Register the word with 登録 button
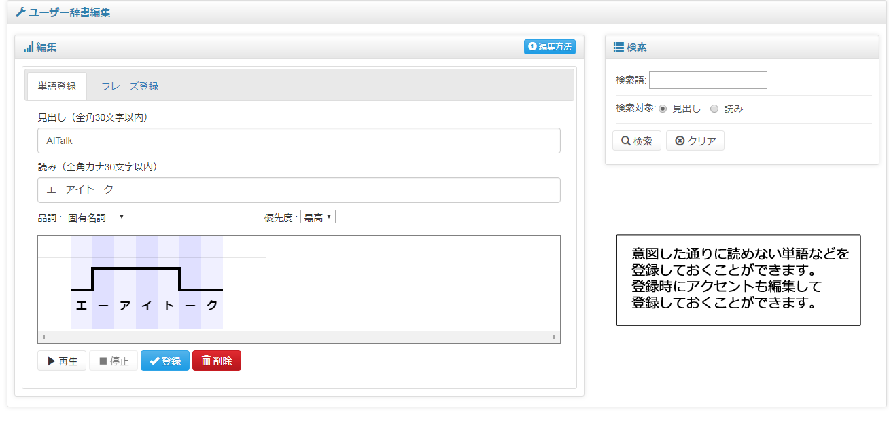 [x=165, y=361]
